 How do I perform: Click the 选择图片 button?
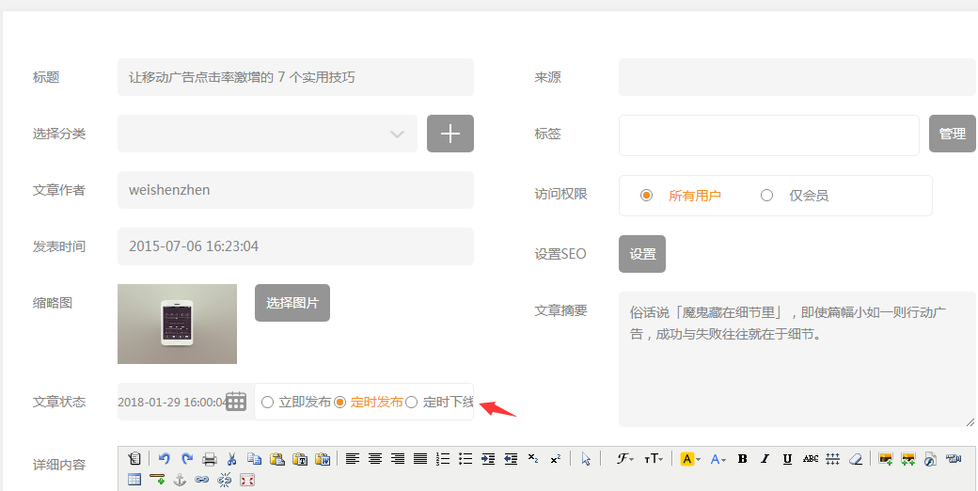click(x=292, y=303)
